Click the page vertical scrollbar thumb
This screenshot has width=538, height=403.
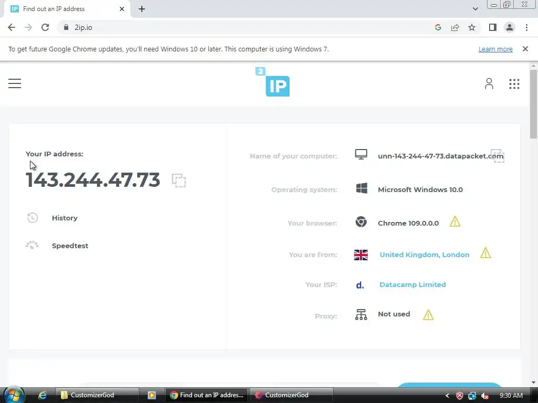(x=533, y=104)
